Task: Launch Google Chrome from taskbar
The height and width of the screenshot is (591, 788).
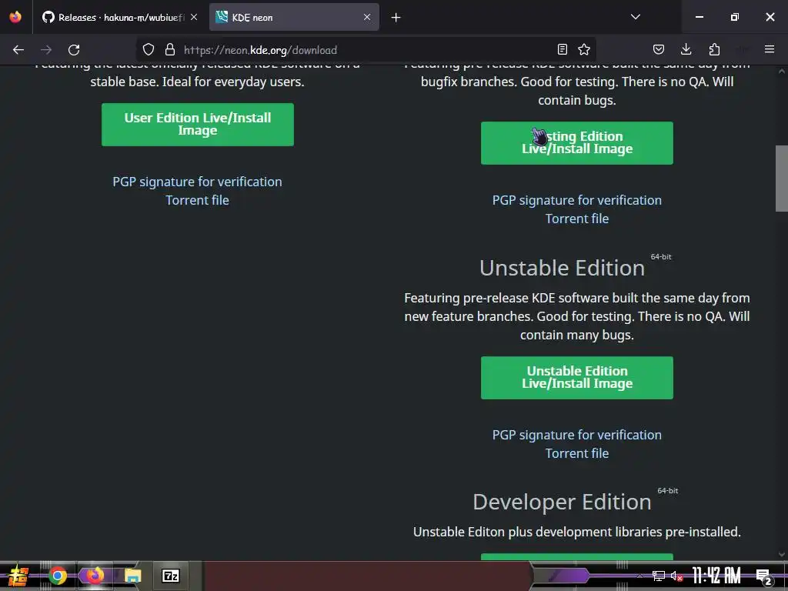Action: [57, 576]
